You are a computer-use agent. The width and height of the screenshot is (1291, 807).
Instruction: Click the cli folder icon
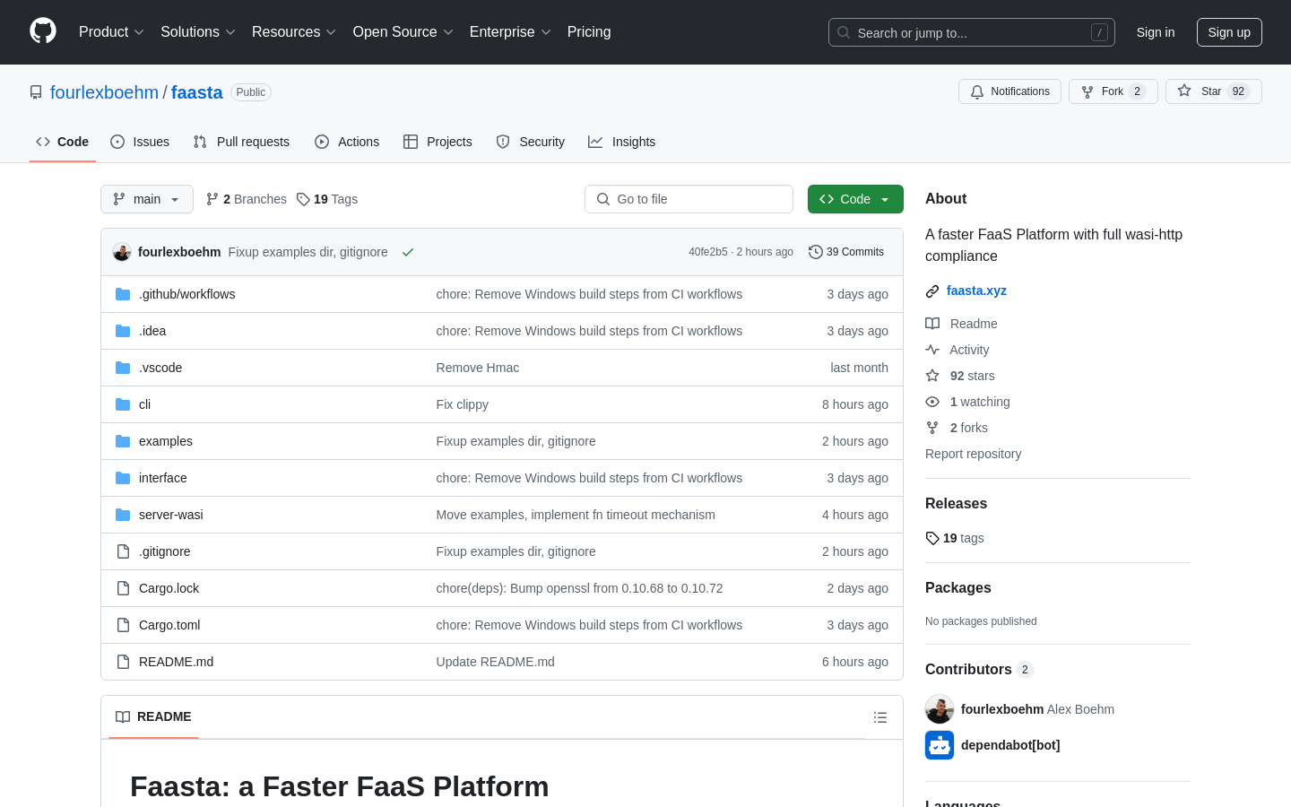[123, 404]
